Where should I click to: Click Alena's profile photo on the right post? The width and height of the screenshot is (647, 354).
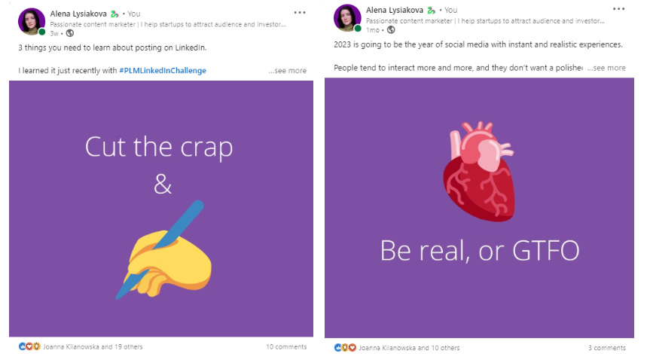click(347, 18)
